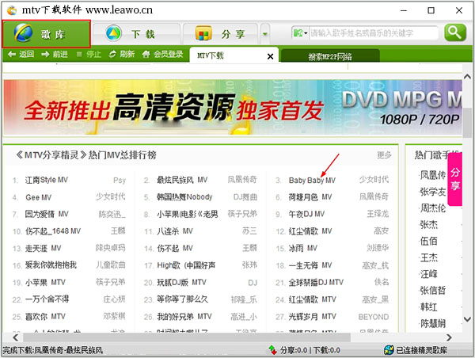
Task: Select hot singer 陈慧娴
Action: (x=432, y=323)
